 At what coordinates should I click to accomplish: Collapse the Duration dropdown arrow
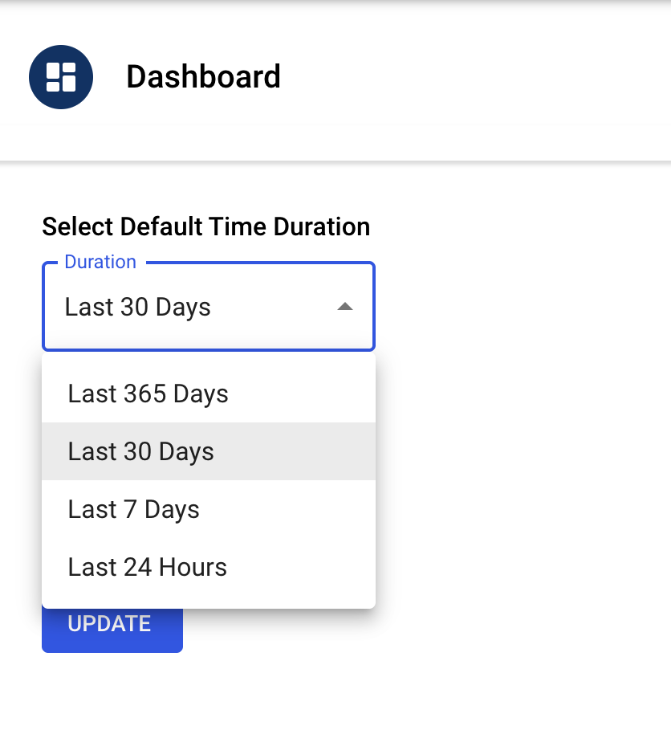click(x=345, y=307)
